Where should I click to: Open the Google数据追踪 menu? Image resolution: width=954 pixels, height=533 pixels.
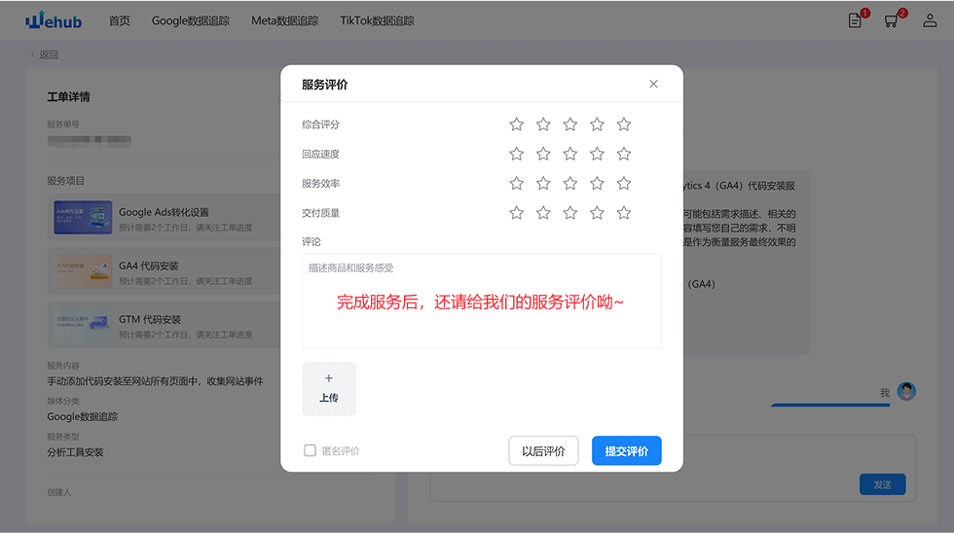pos(191,20)
